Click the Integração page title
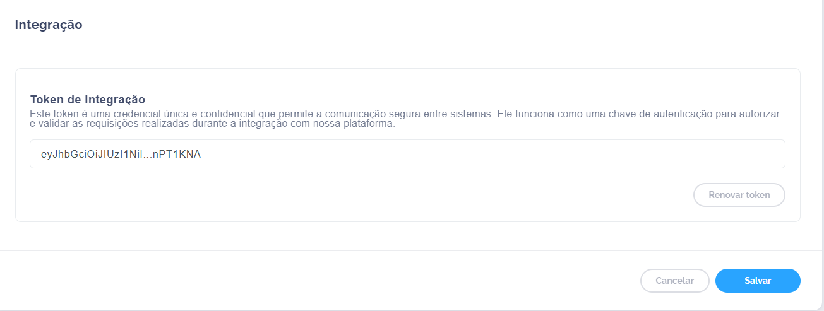Viewport: 824px width, 311px height. tap(49, 25)
